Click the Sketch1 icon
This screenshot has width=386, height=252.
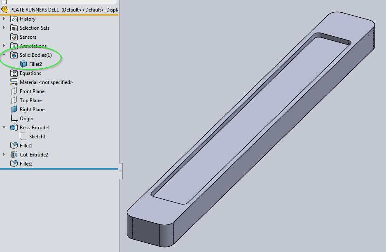(23, 136)
